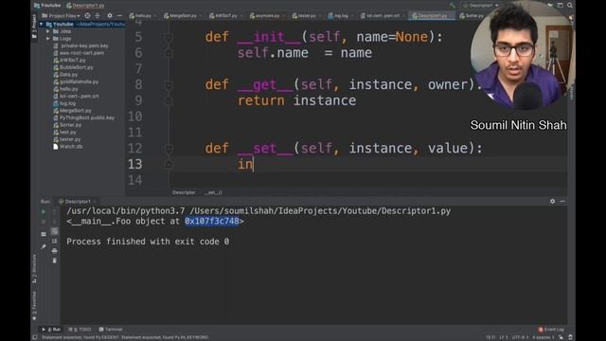Rerun with the green play icon
This screenshot has width=606, height=341.
[x=44, y=211]
